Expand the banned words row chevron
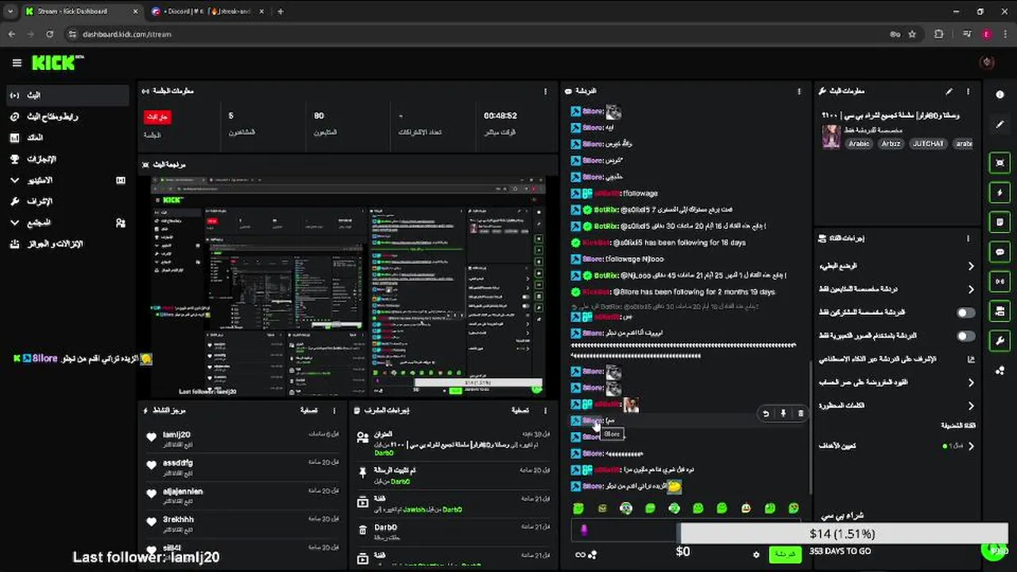Image resolution: width=1017 pixels, height=572 pixels. pos(971,405)
